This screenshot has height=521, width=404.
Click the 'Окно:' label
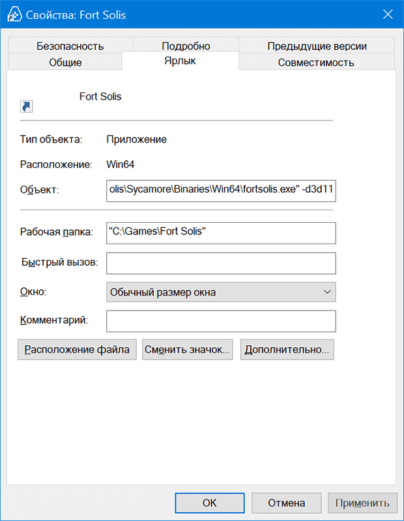point(33,291)
